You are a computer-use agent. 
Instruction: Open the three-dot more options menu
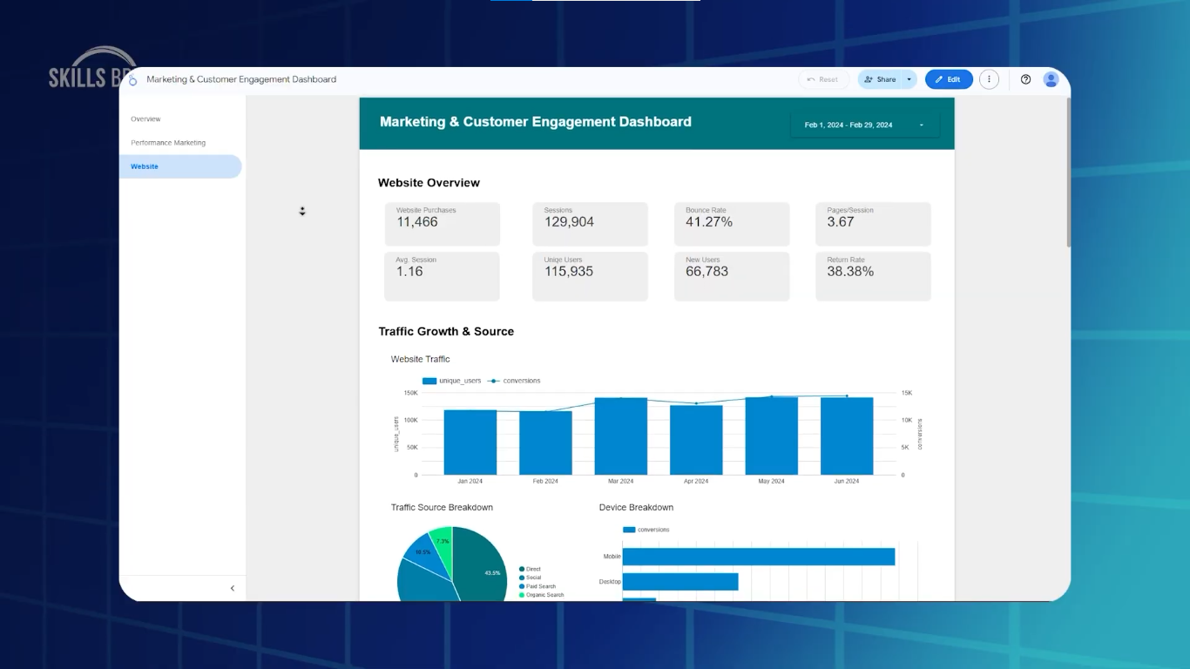(x=989, y=79)
